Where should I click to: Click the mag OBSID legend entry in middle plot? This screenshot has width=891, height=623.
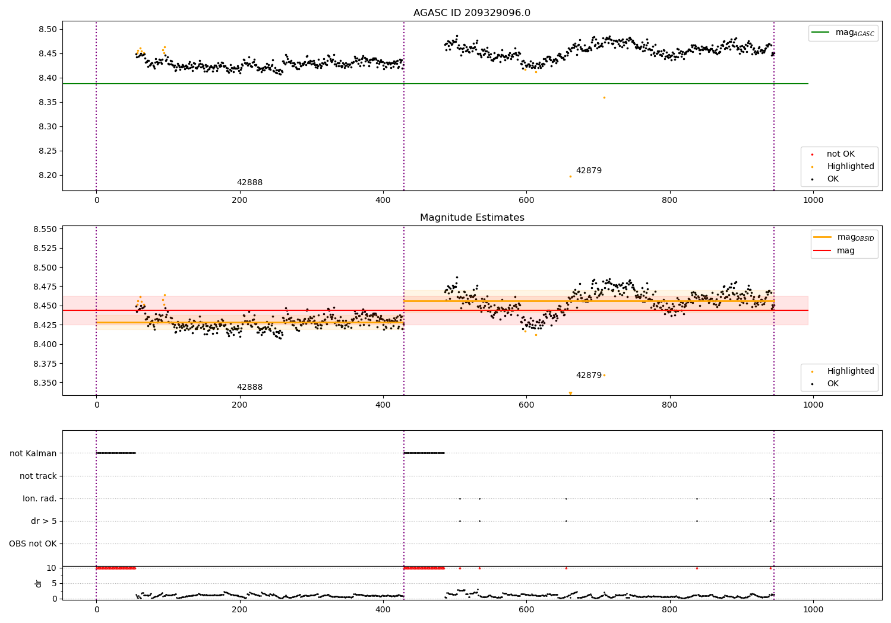point(843,237)
